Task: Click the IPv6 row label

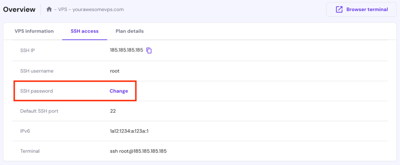Action: tap(25, 131)
